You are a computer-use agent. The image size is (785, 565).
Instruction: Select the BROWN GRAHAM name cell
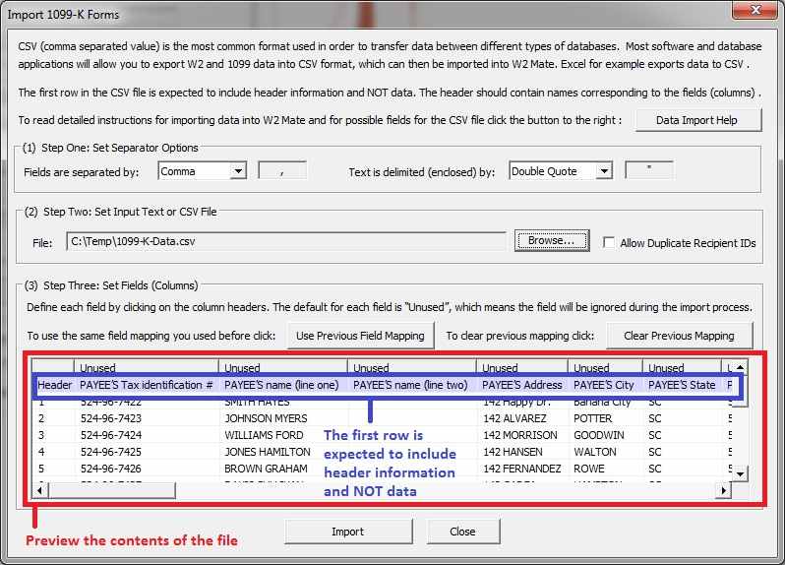pos(283,469)
